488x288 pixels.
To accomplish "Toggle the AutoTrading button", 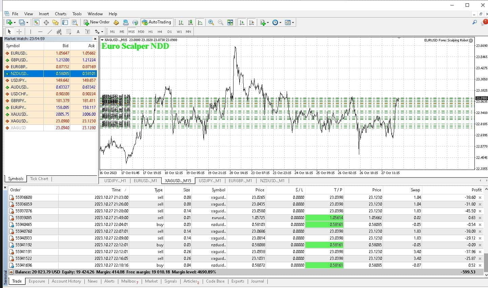I will coord(156,22).
